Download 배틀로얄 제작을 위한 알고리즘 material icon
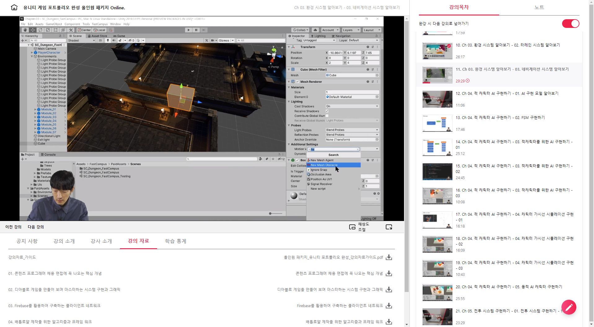Viewport: 594px width, 327px height. [389, 322]
